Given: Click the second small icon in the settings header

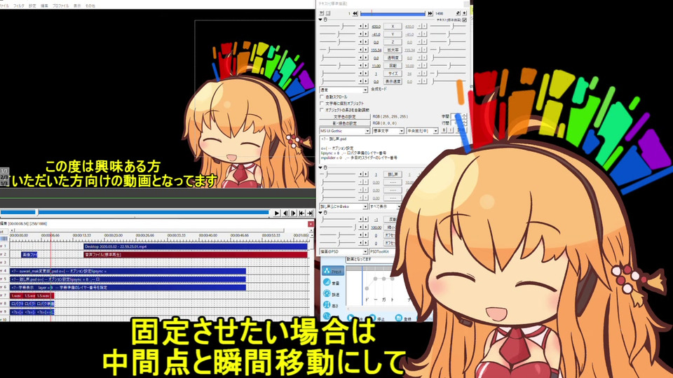Looking at the screenshot, I should (x=328, y=14).
